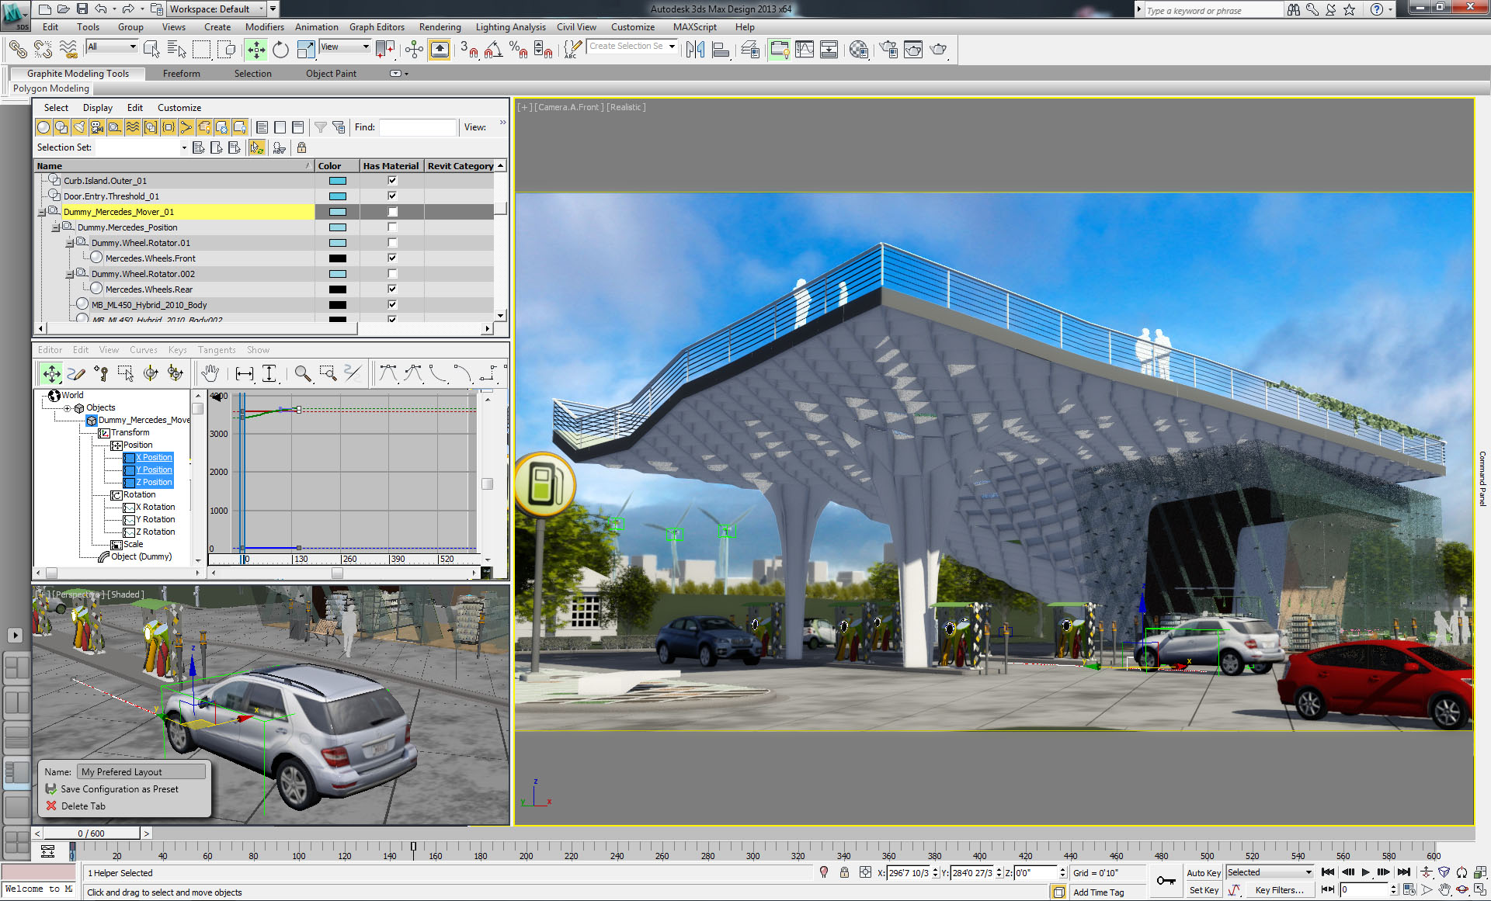This screenshot has height=901, width=1491.
Task: Click the Grid size input field
Action: click(1109, 872)
